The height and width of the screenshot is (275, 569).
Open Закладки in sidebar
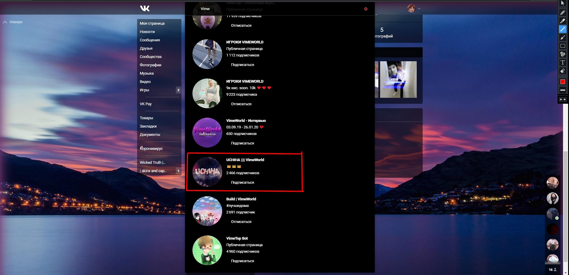coord(148,126)
